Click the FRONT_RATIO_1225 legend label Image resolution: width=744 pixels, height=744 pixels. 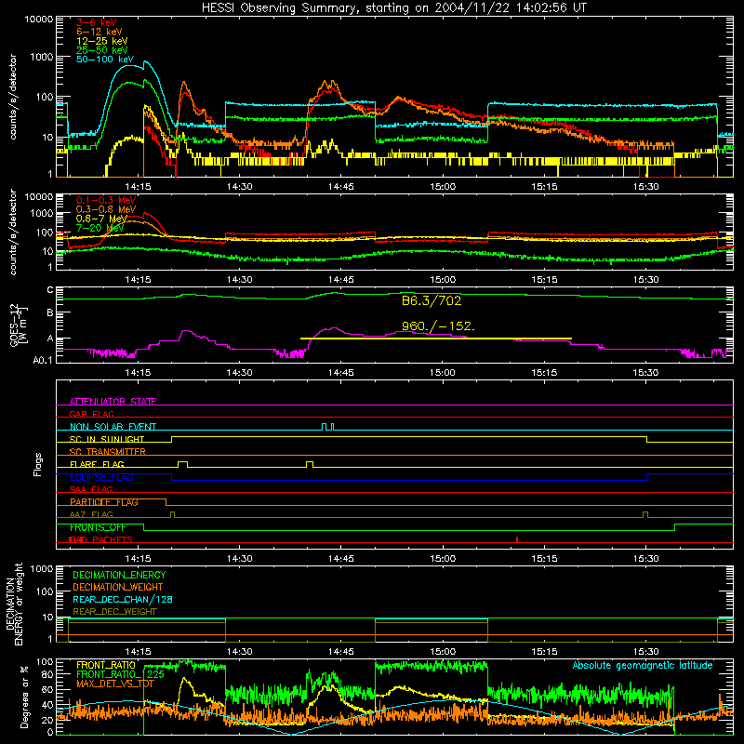pos(120,674)
